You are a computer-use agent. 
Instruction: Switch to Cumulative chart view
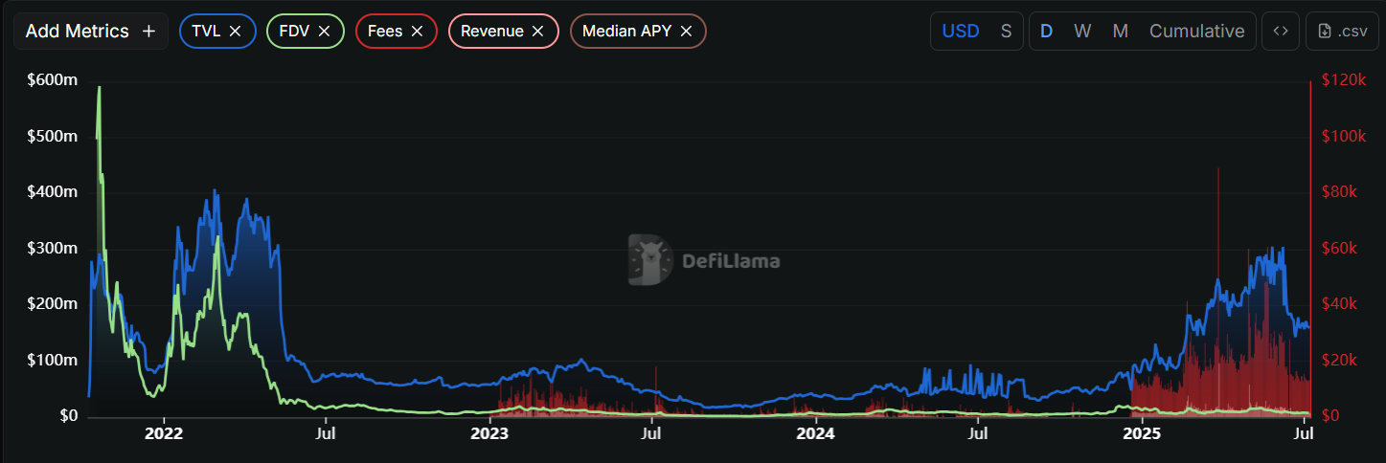click(1196, 32)
